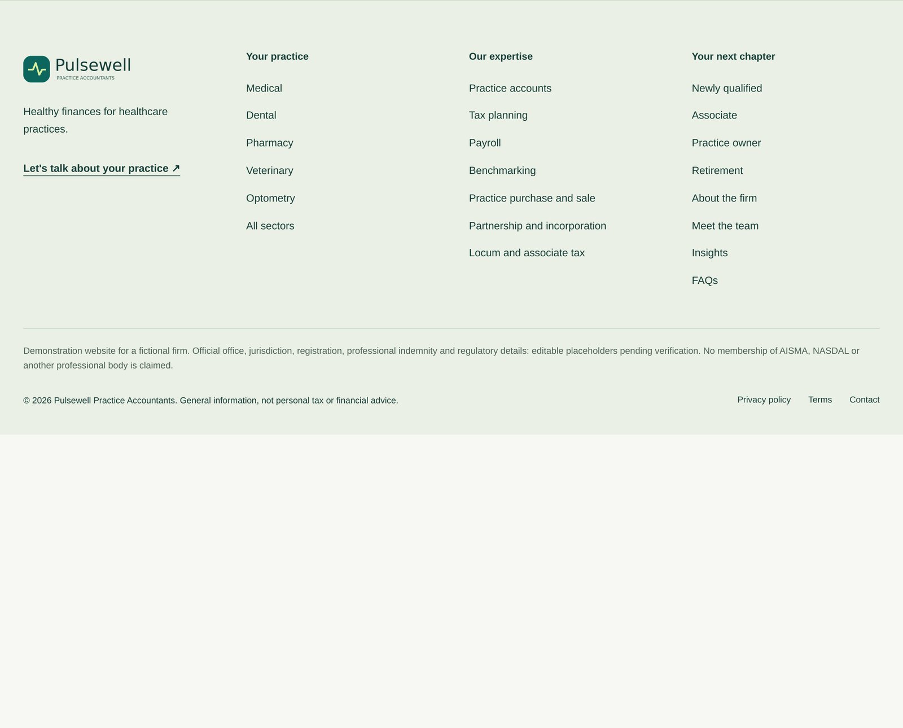Click the "Our expertise" column heading

coord(501,56)
